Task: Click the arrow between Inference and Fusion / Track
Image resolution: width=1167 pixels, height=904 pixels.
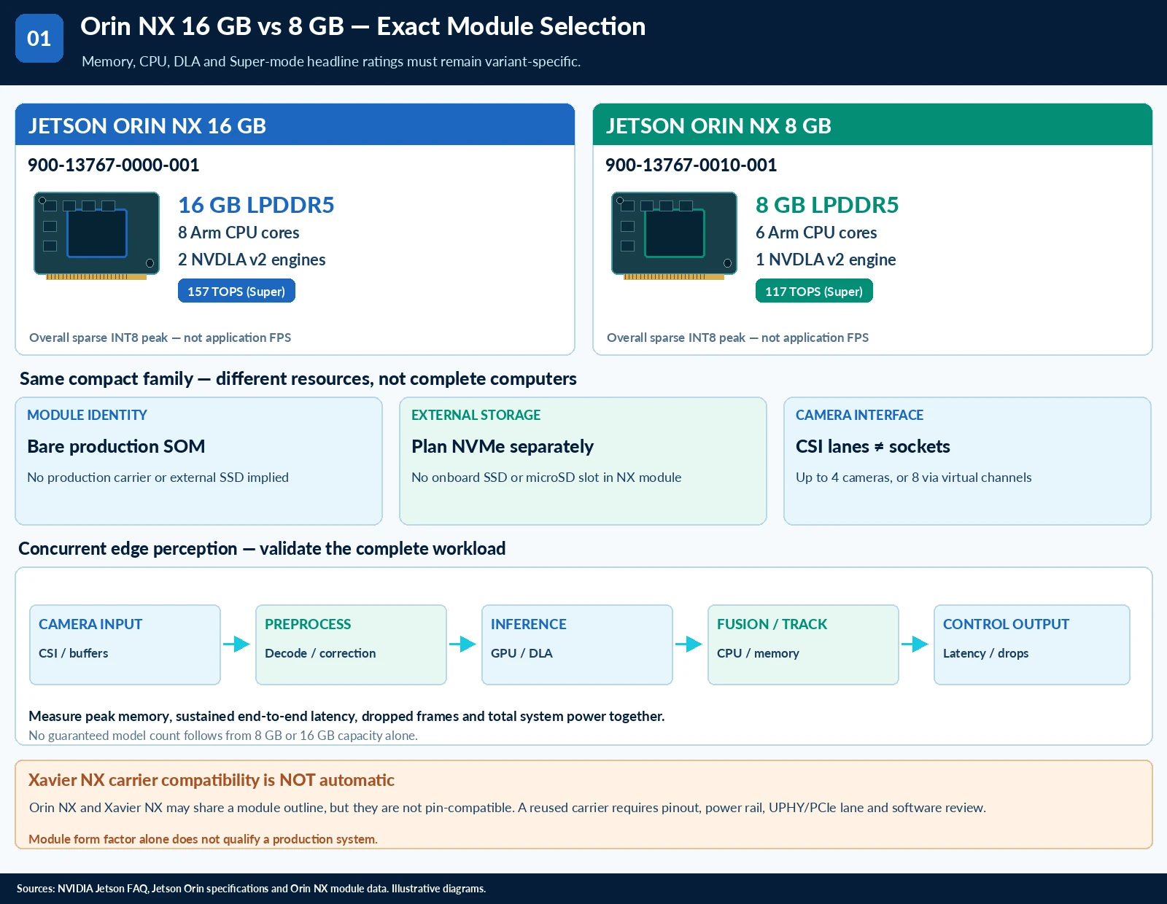Action: (689, 644)
